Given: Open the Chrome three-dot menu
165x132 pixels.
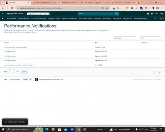Looking at the screenshot, I should tap(162, 8).
